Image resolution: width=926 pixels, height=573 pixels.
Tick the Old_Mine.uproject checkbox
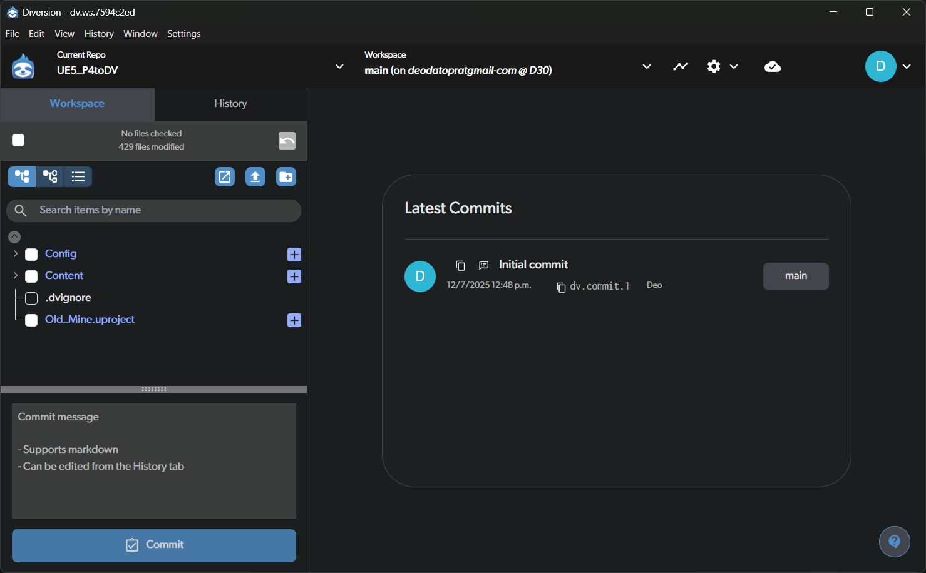point(31,320)
